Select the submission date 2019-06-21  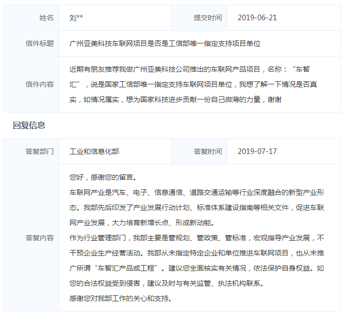click(x=257, y=18)
